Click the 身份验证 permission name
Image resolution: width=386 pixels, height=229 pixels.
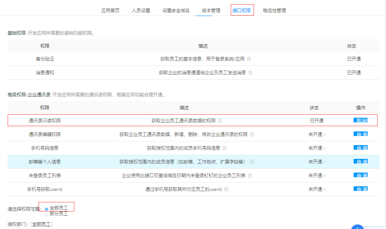pyautogui.click(x=45, y=59)
